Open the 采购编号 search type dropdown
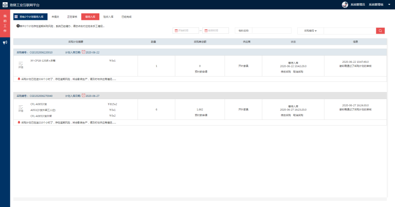The image size is (395, 207). [310, 31]
